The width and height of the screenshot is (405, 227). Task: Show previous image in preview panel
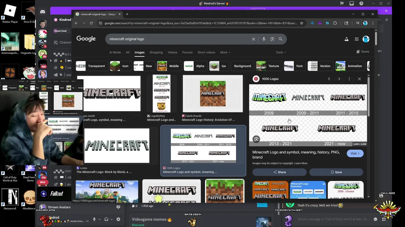[x=329, y=79]
